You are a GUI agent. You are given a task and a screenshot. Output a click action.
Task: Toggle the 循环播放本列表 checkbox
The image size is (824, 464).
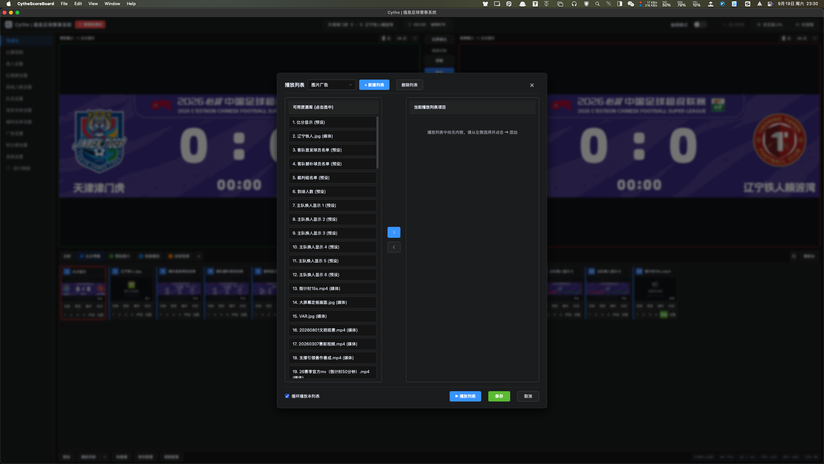[x=287, y=396]
